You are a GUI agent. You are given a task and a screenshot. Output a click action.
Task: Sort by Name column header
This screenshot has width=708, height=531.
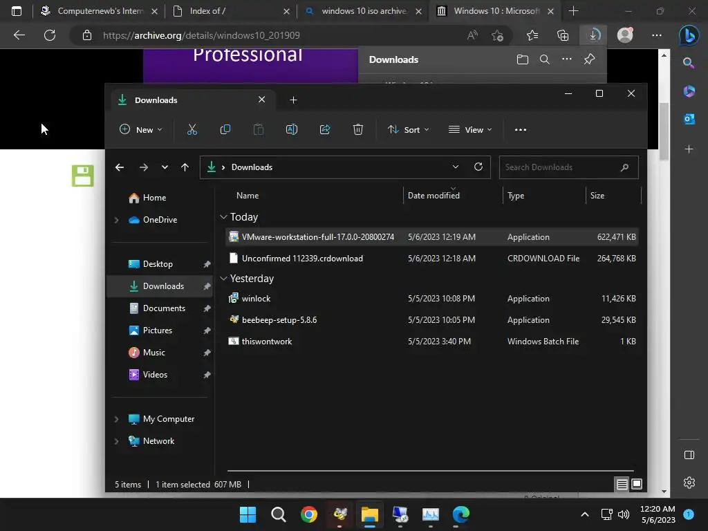tap(248, 196)
